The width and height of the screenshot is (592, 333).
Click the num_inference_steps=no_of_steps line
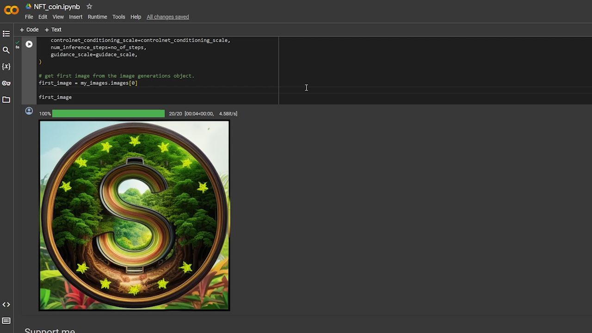point(99,47)
